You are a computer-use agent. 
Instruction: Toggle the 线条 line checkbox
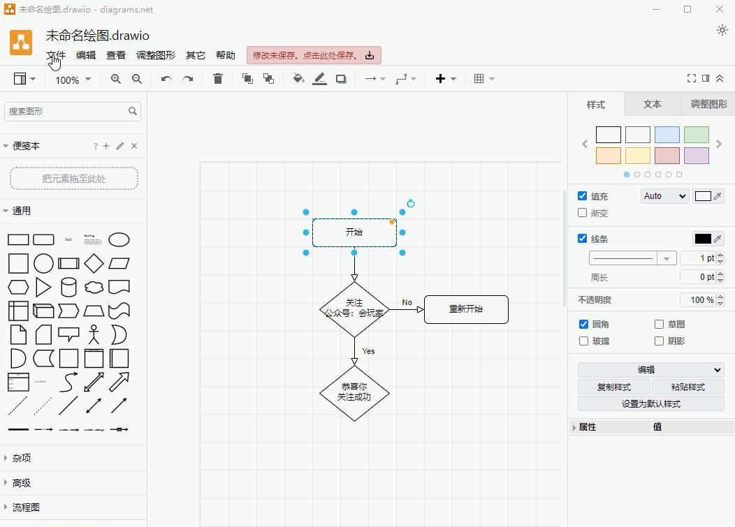click(x=582, y=239)
